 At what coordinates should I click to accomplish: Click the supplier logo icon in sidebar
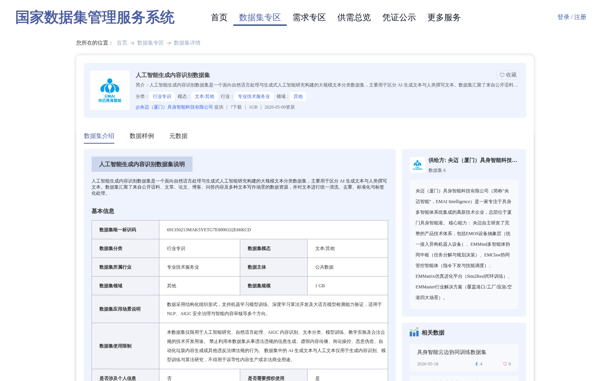click(417, 165)
